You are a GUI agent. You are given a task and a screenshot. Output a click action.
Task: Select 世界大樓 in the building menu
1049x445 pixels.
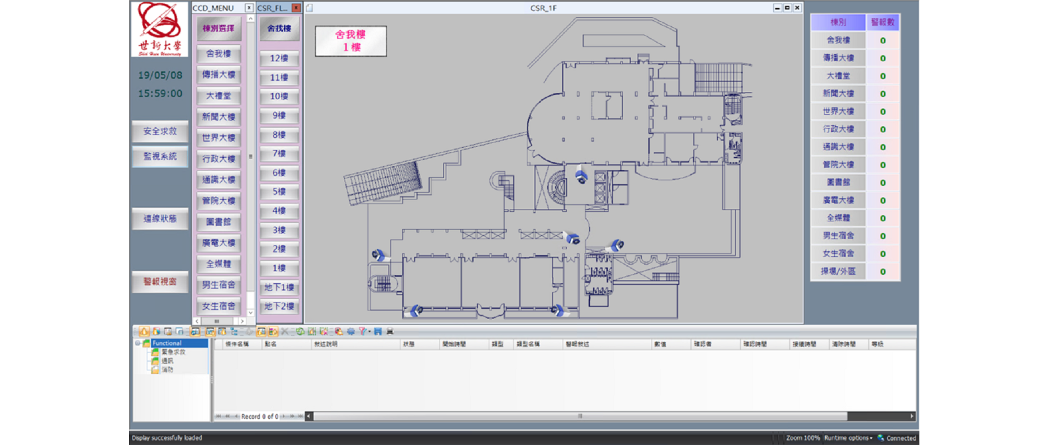[219, 138]
